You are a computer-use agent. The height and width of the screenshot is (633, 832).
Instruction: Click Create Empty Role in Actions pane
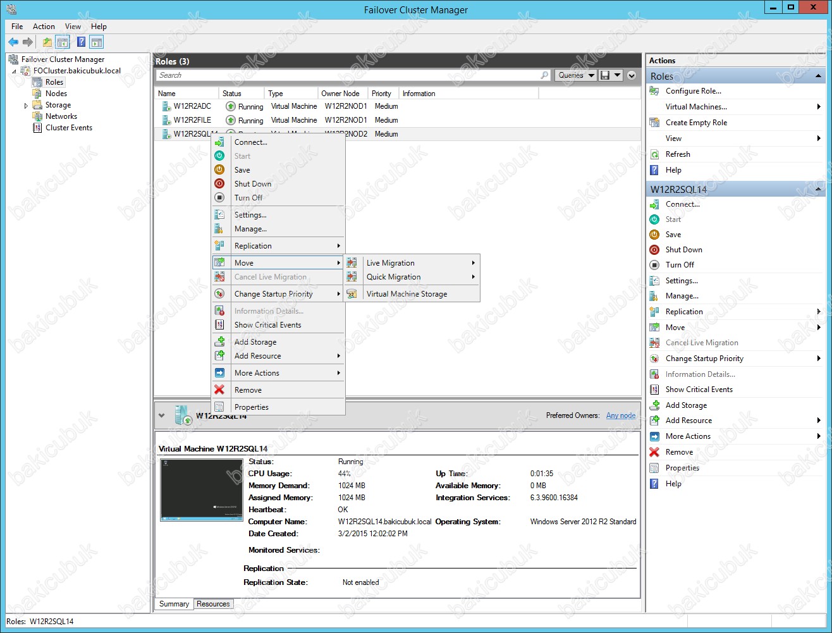pyautogui.click(x=696, y=123)
